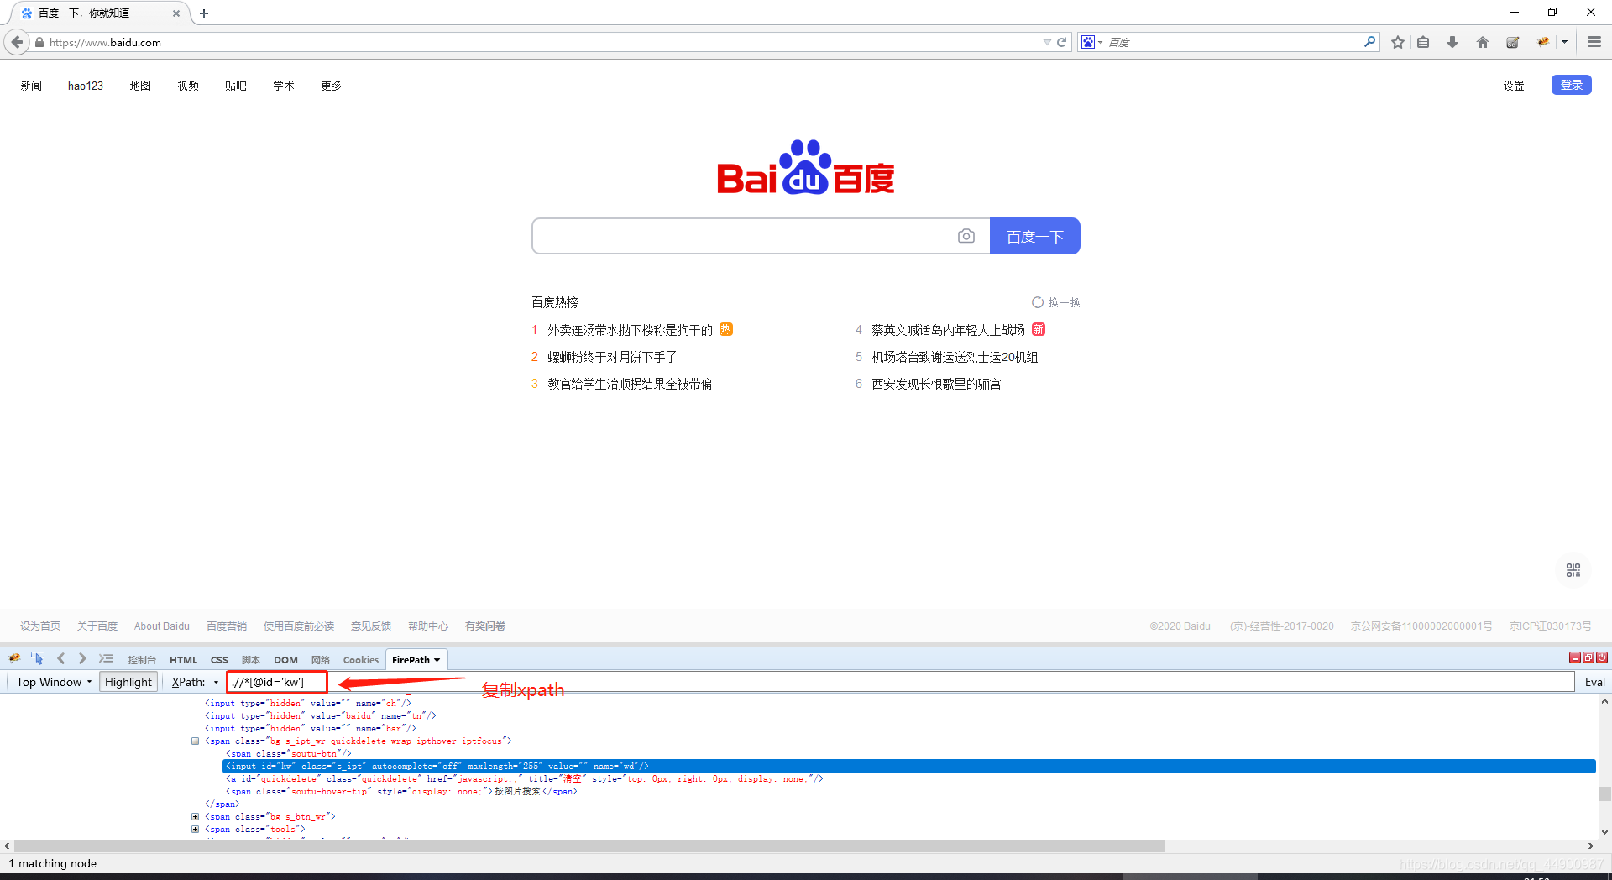Click the XPath expression input field
The image size is (1612, 880).
(900, 682)
